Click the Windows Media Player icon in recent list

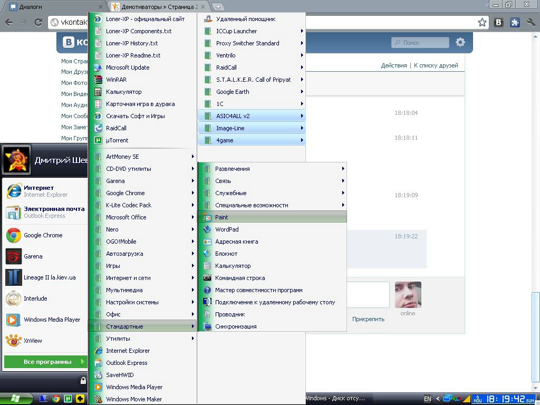pos(14,320)
